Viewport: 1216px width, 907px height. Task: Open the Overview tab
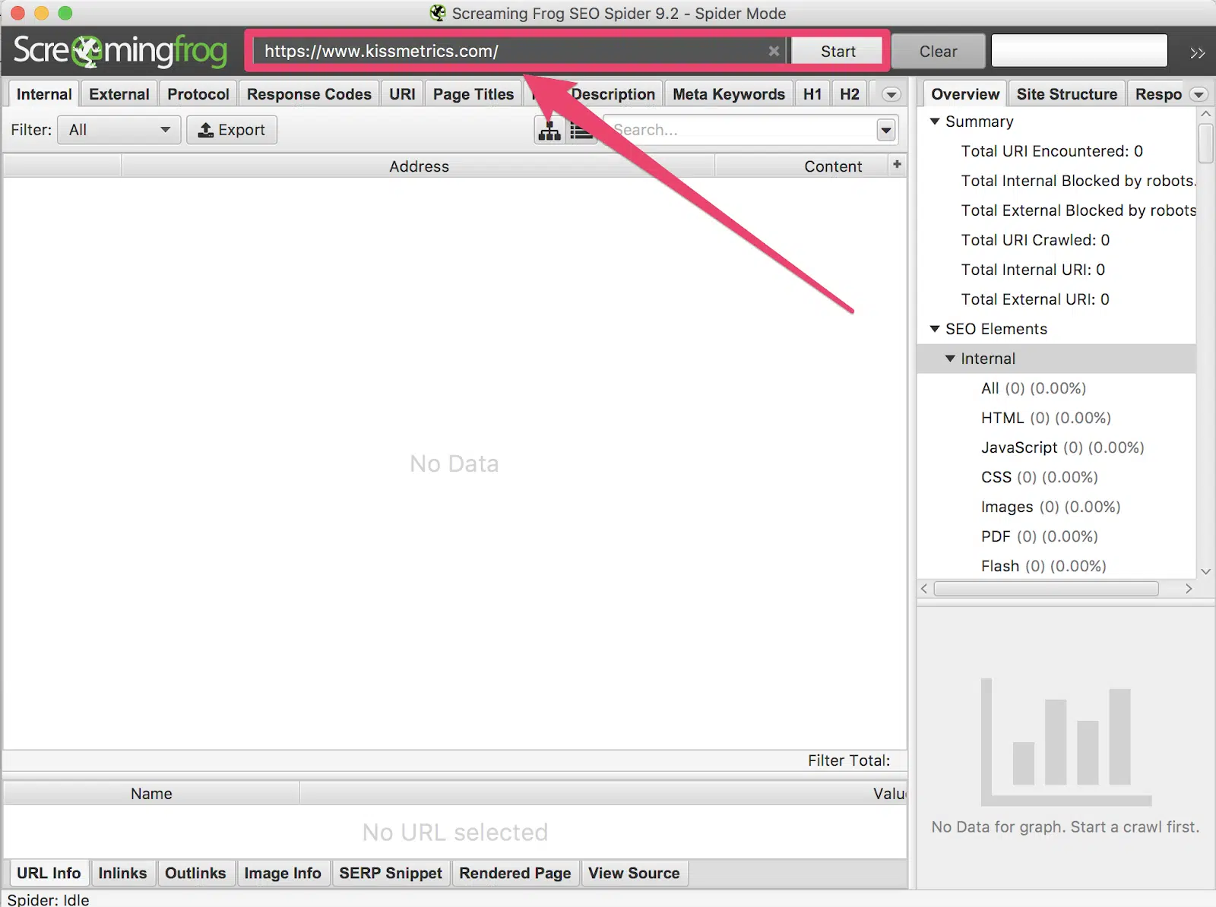965,94
